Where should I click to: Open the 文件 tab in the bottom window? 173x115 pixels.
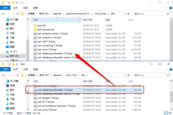[5, 69]
